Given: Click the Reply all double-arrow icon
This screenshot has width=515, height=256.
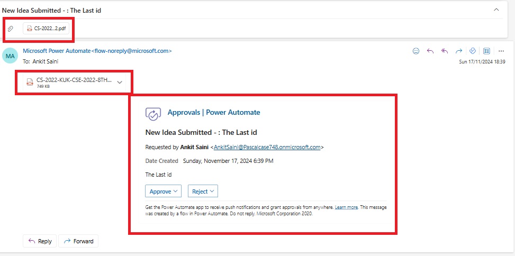Looking at the screenshot, I should pyautogui.click(x=445, y=51).
